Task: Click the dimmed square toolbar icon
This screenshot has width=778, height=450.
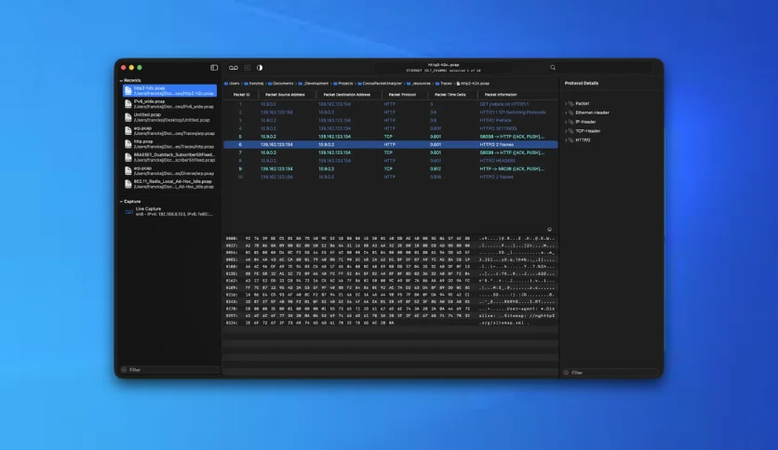Action: [x=248, y=67]
